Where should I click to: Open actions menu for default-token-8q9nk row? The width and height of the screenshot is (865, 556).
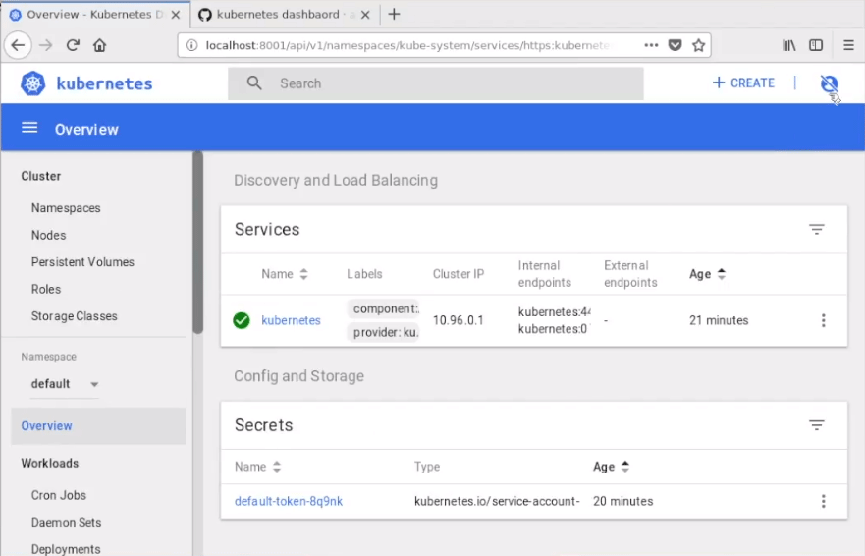point(823,501)
